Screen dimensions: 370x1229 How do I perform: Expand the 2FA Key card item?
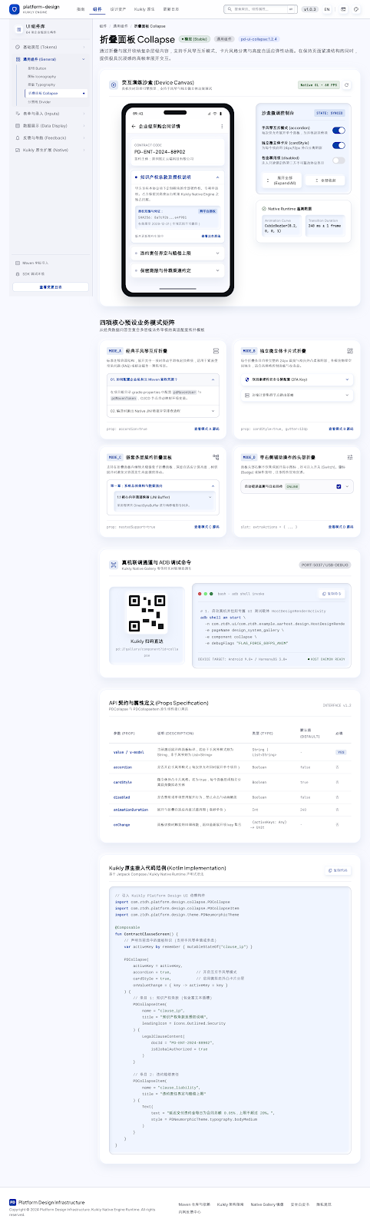coord(296,379)
